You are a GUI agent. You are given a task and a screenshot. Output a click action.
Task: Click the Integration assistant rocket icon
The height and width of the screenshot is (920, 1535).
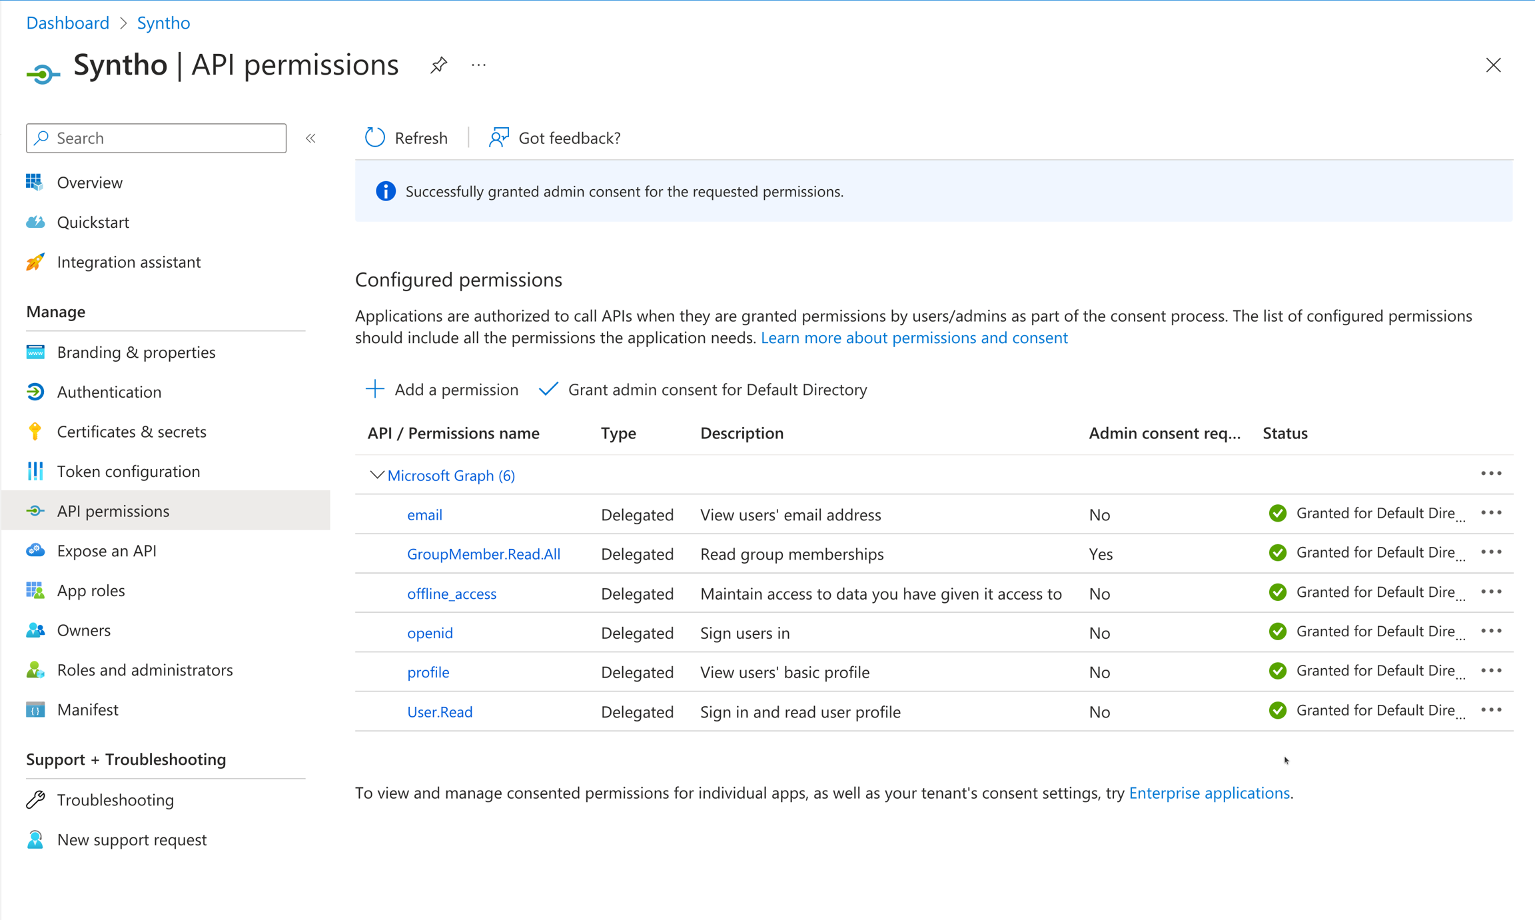coord(35,262)
